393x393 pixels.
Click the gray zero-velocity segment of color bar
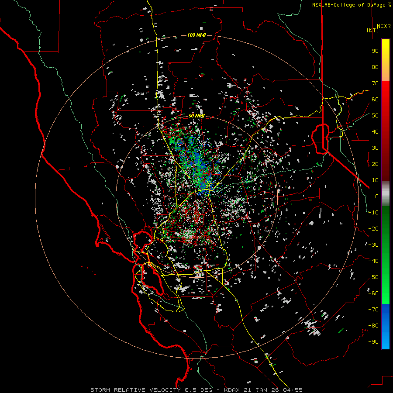[x=386, y=193]
